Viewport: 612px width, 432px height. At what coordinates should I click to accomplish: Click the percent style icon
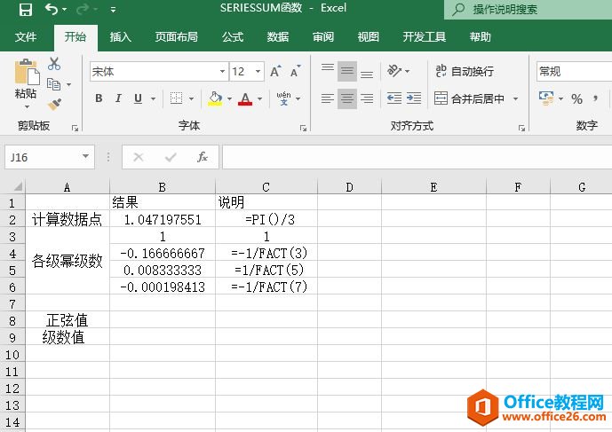(x=576, y=98)
